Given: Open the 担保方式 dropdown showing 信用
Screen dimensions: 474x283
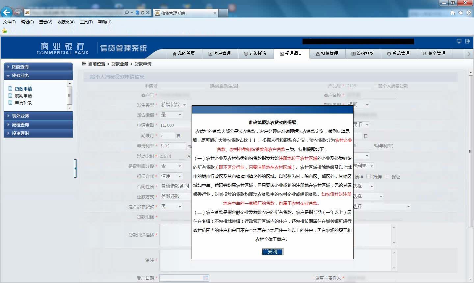Looking at the screenshot, I should [x=171, y=176].
